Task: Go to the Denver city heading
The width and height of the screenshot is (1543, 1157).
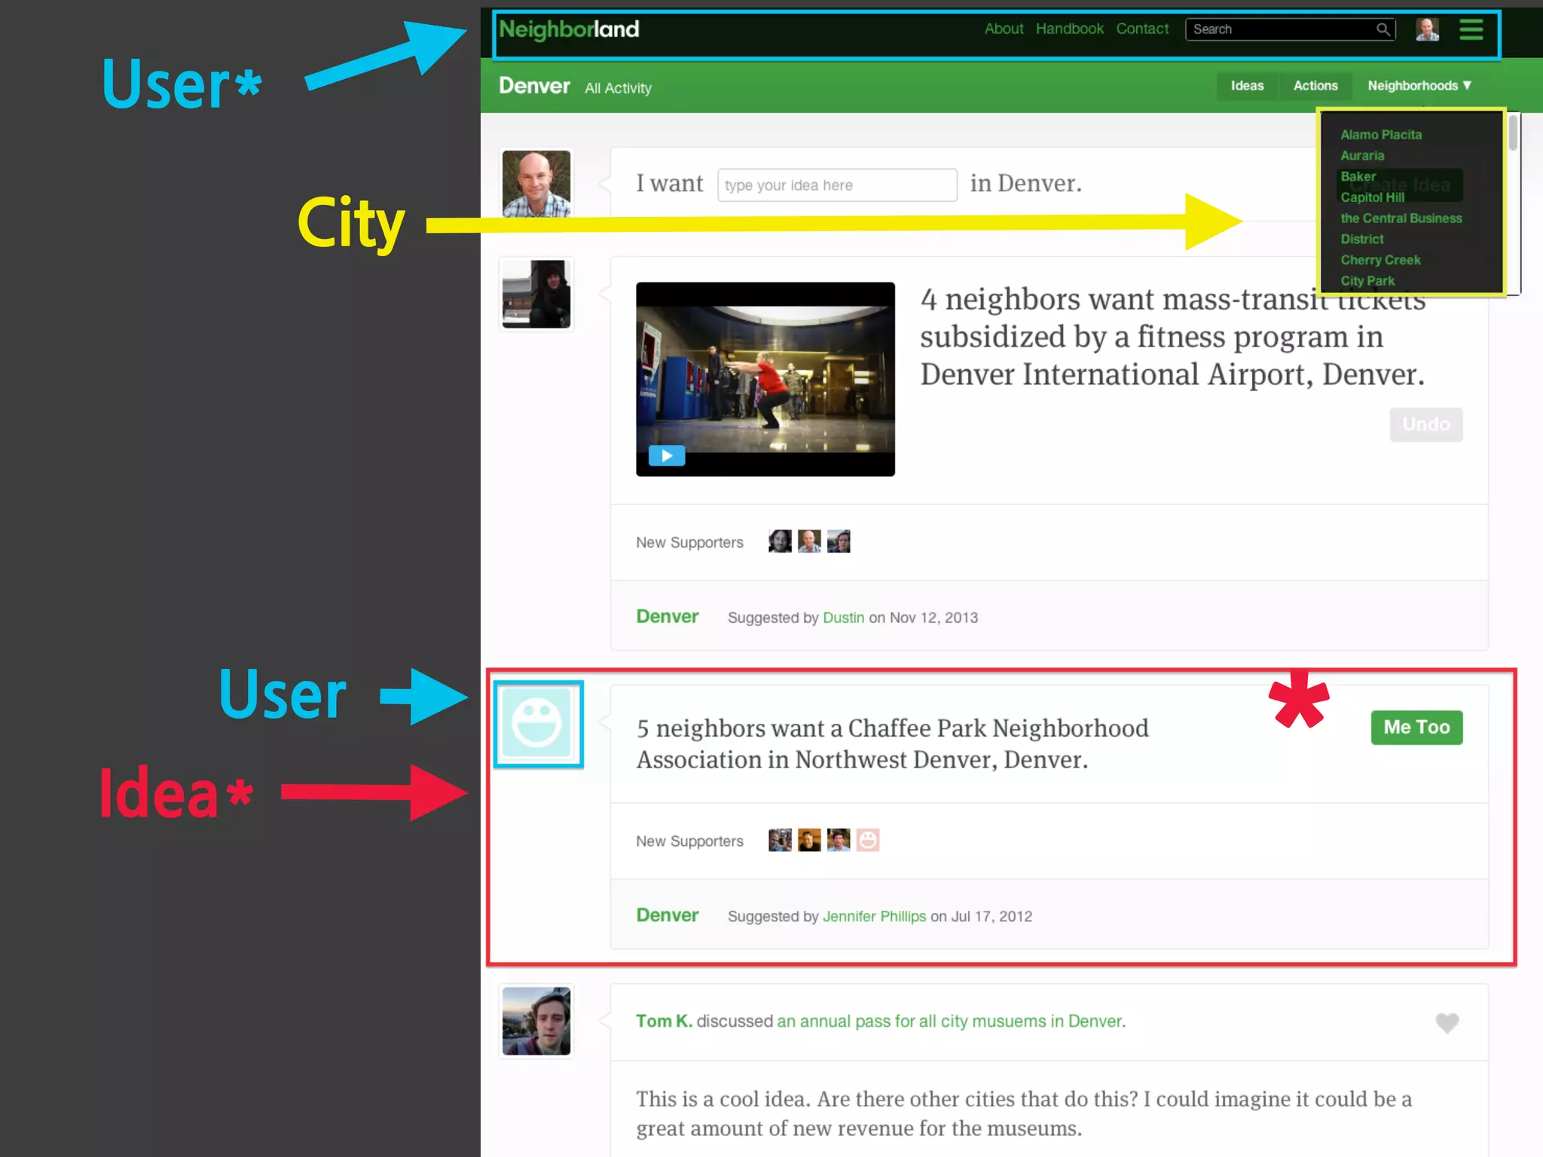Action: pyautogui.click(x=534, y=86)
